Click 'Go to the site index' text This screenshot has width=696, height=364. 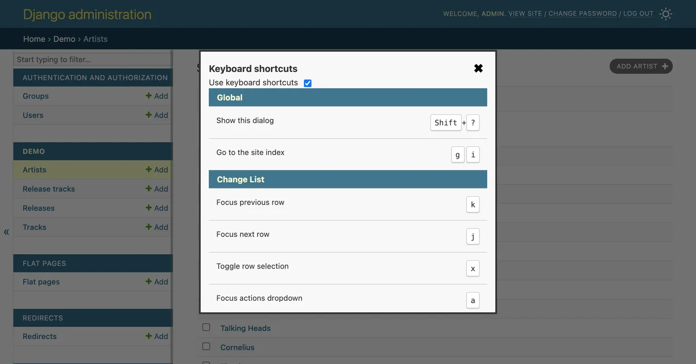pyautogui.click(x=251, y=152)
